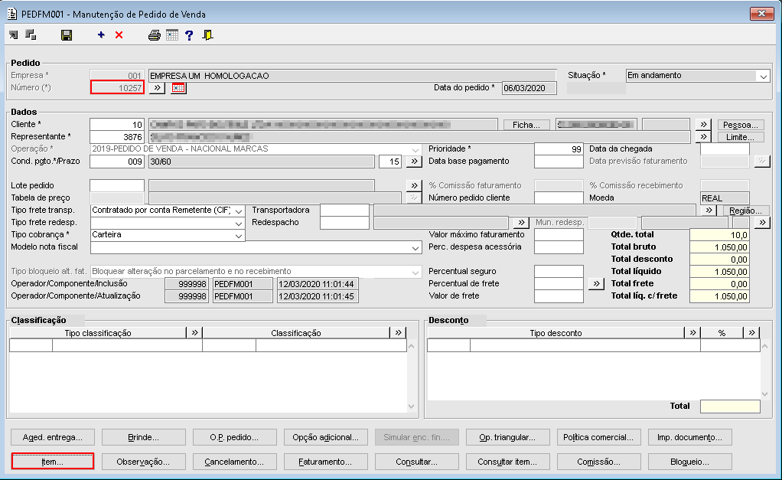This screenshot has height=480, width=782.
Task: Click the Classificação list scroll down arrow
Action: [x=412, y=407]
